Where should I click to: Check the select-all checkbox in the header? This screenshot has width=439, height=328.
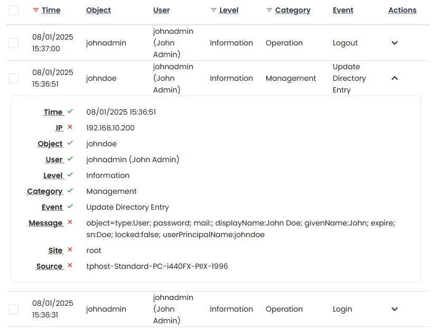(x=13, y=10)
